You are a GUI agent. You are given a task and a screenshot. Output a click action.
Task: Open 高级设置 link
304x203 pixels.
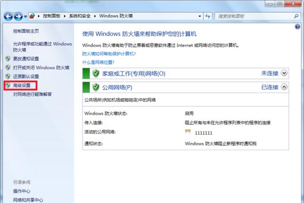pos(22,85)
